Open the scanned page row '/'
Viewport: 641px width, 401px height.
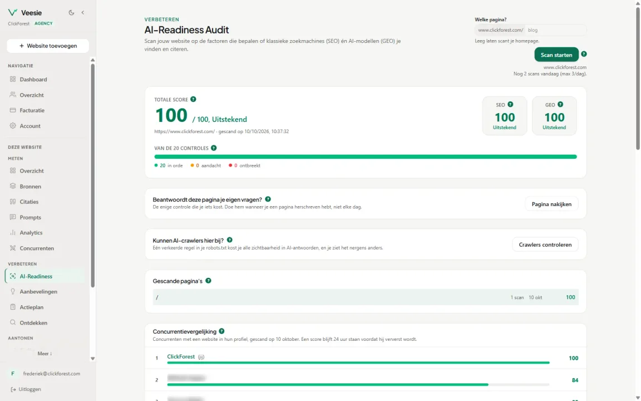[366, 297]
